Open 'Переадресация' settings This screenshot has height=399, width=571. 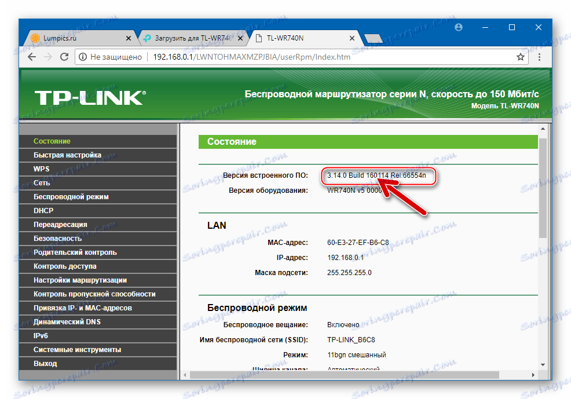[98, 225]
